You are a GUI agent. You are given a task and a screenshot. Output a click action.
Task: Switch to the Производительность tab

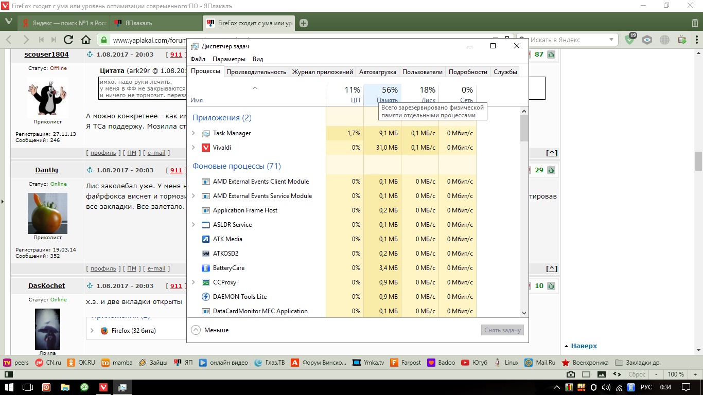point(256,72)
